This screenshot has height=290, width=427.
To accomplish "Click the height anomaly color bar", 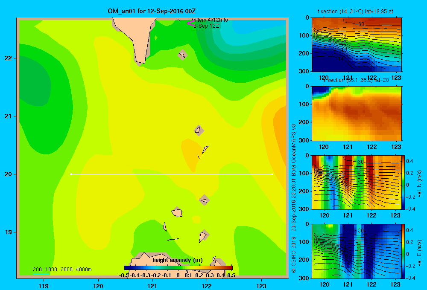I will [178, 267].
